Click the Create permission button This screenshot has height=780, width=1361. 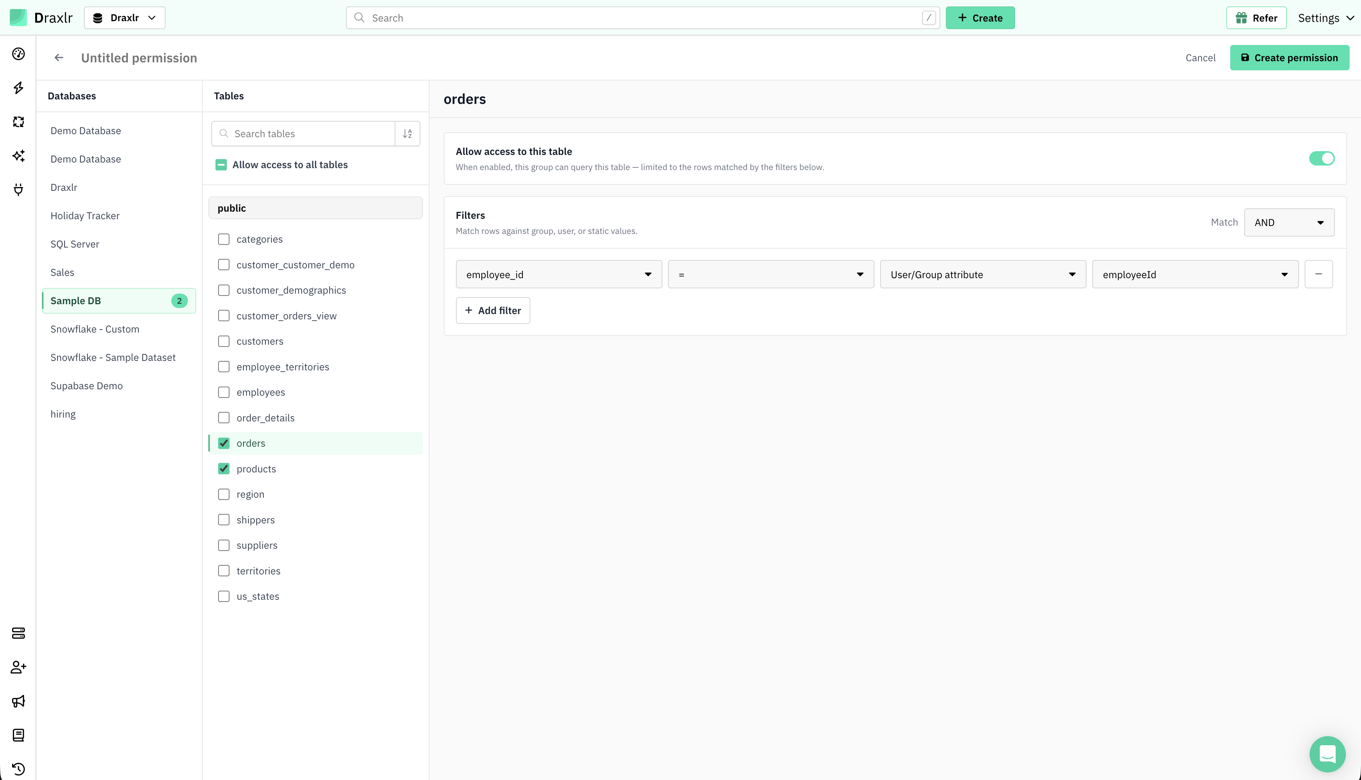pyautogui.click(x=1289, y=58)
